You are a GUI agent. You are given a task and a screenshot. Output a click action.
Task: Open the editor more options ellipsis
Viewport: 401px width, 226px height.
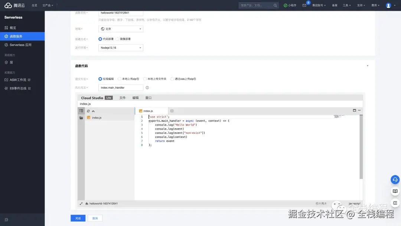pos(359,110)
